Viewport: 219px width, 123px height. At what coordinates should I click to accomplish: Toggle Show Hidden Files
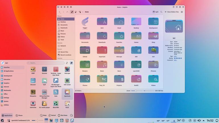point(172,12)
